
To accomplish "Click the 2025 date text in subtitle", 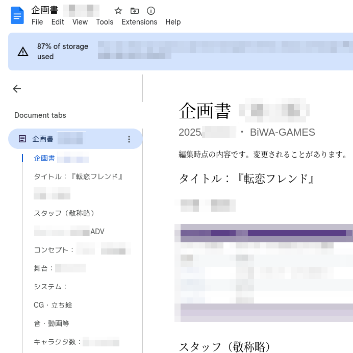I will [190, 132].
